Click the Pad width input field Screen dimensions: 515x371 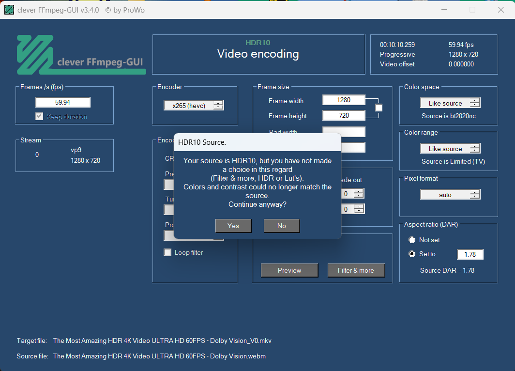(x=344, y=131)
